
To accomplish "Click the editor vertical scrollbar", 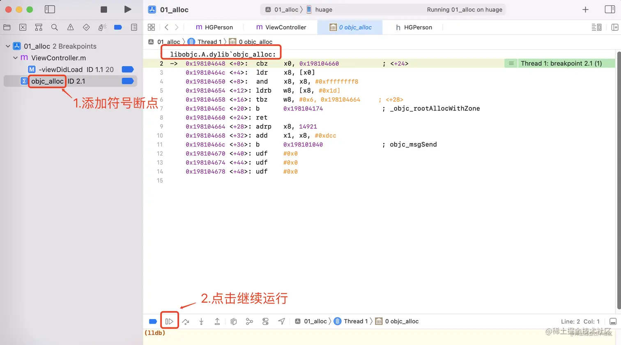I will coord(619,180).
